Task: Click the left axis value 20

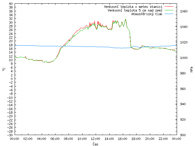Action: coord(11,41)
